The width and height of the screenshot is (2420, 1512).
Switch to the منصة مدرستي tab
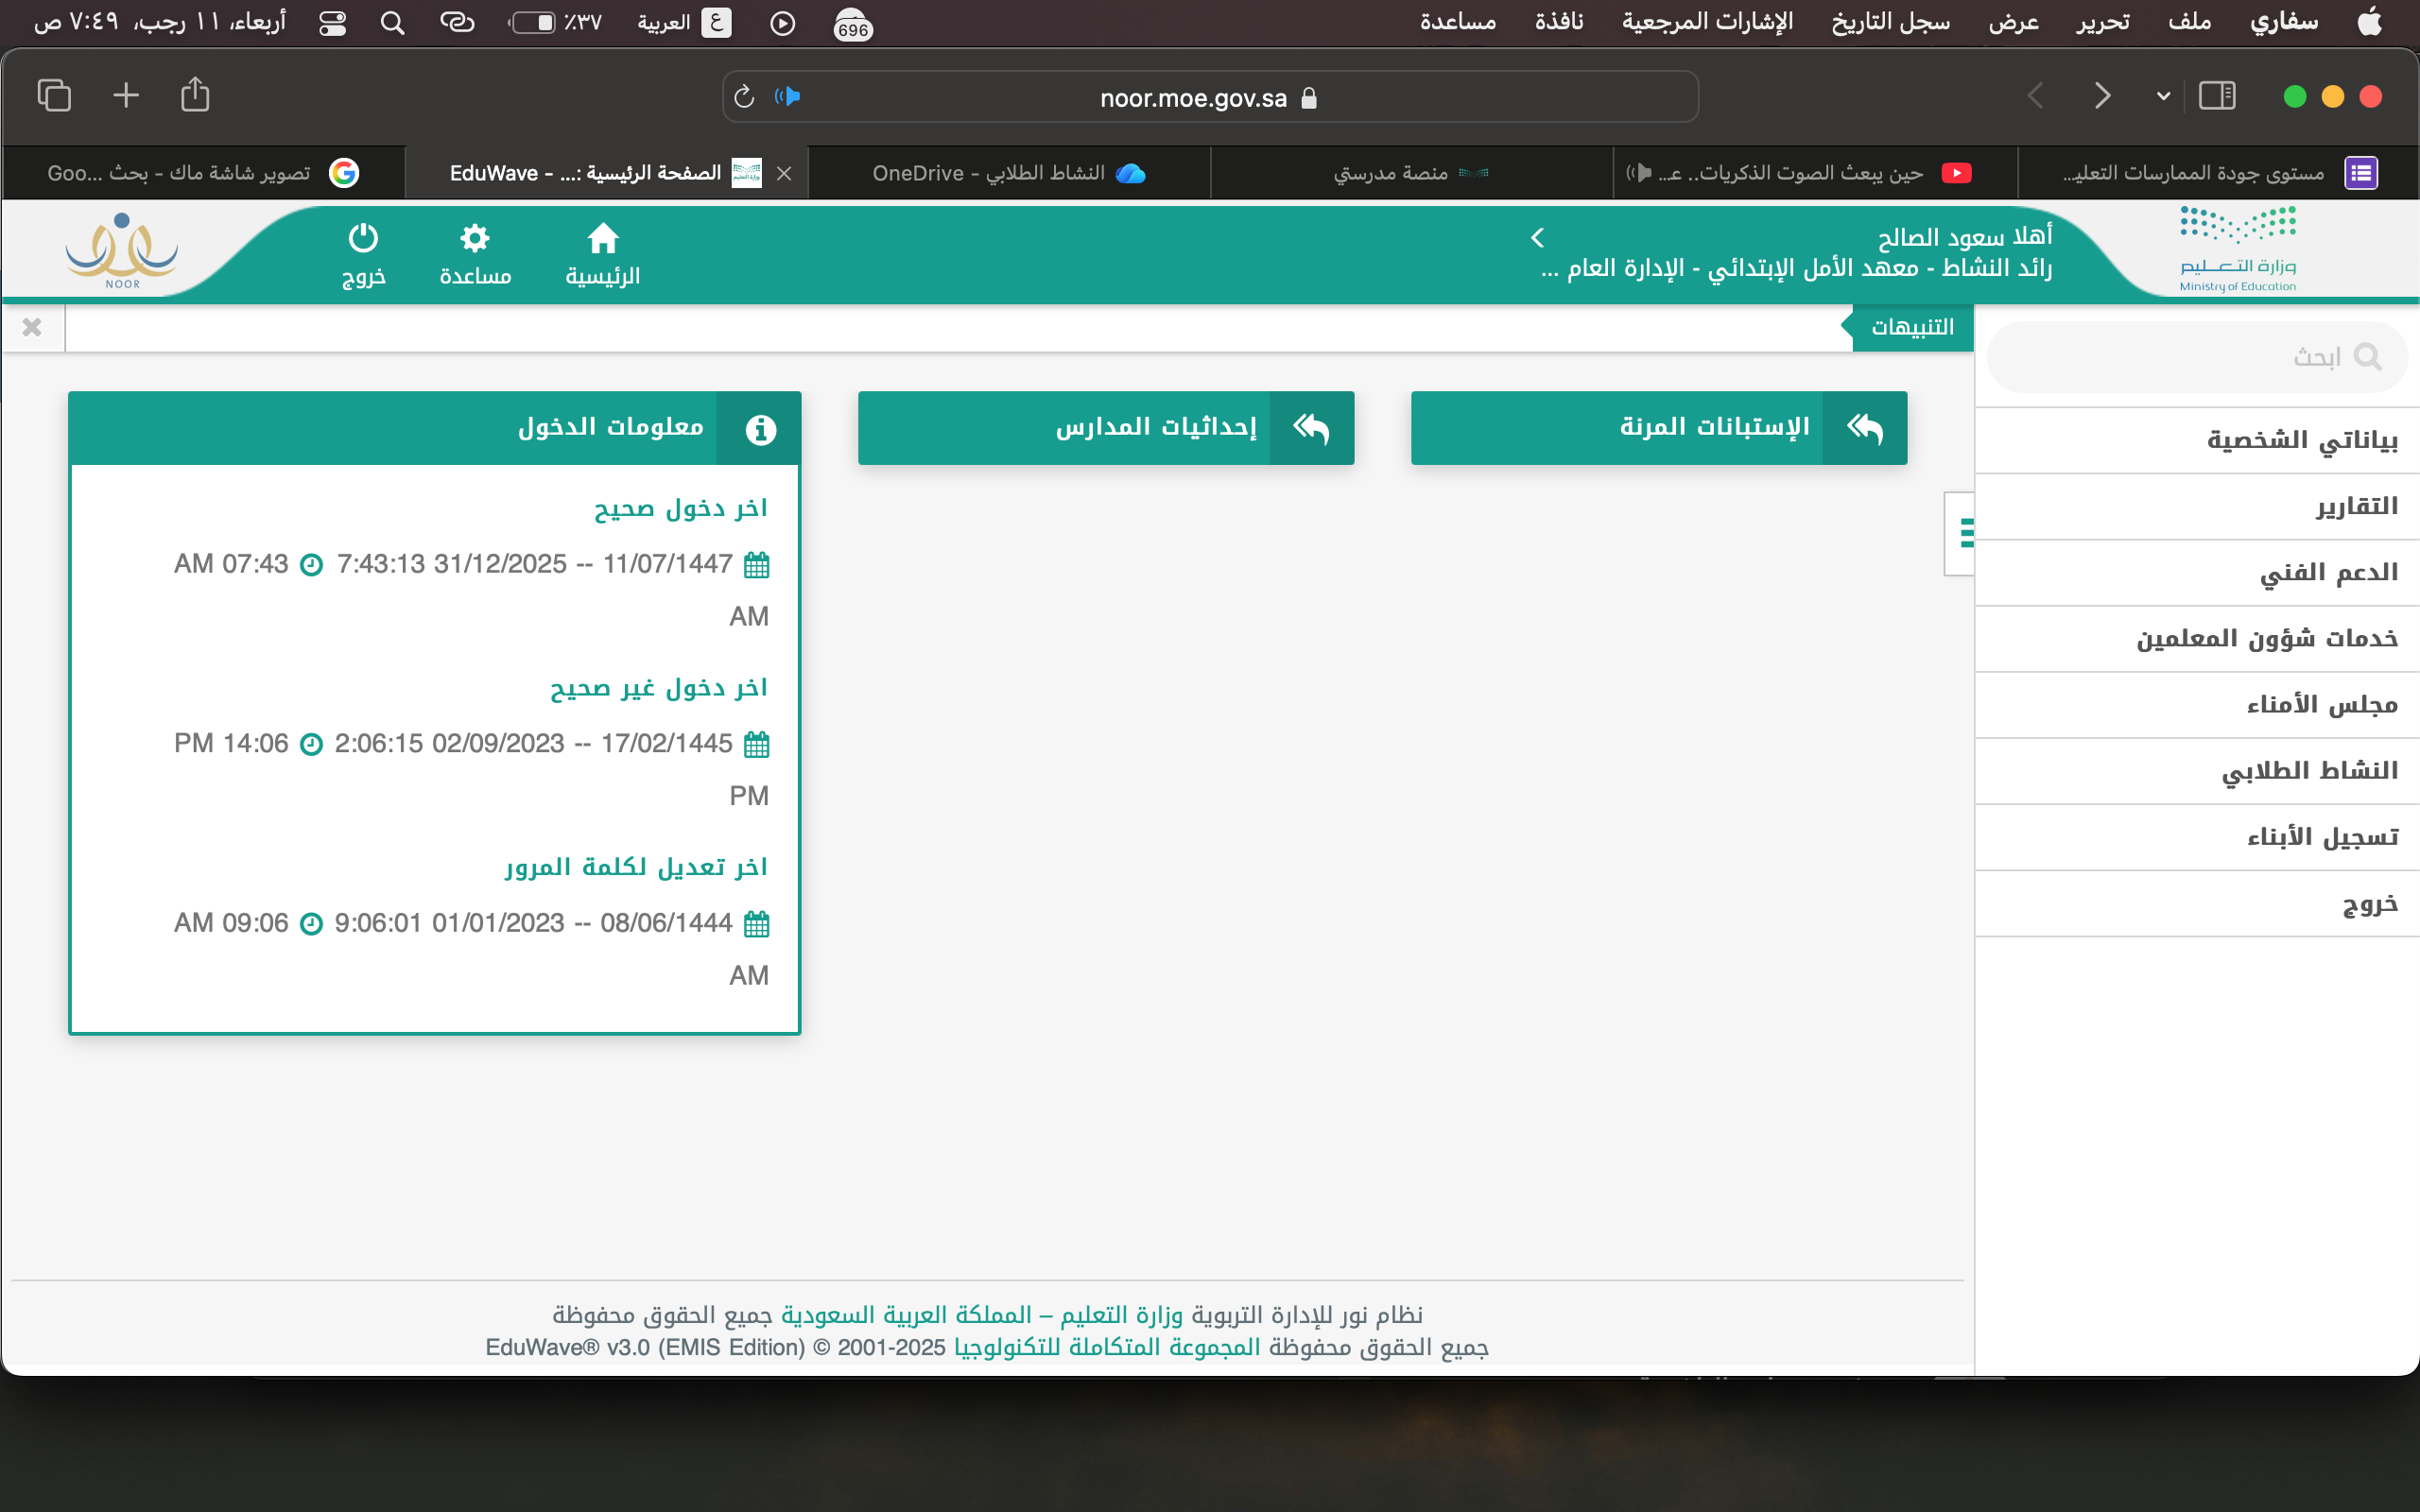(x=1410, y=173)
